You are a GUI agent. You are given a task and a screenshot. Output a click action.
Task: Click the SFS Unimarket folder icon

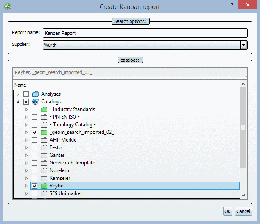(44, 193)
